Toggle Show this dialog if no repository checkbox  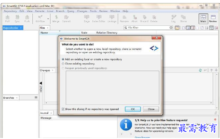tap(63, 109)
